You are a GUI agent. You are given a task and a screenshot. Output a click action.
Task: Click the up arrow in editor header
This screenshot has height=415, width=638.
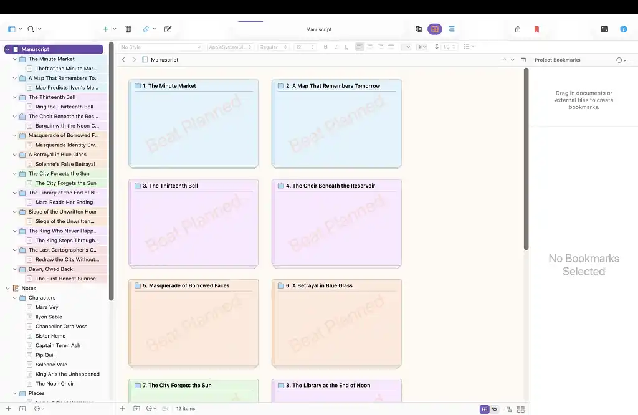pos(504,60)
